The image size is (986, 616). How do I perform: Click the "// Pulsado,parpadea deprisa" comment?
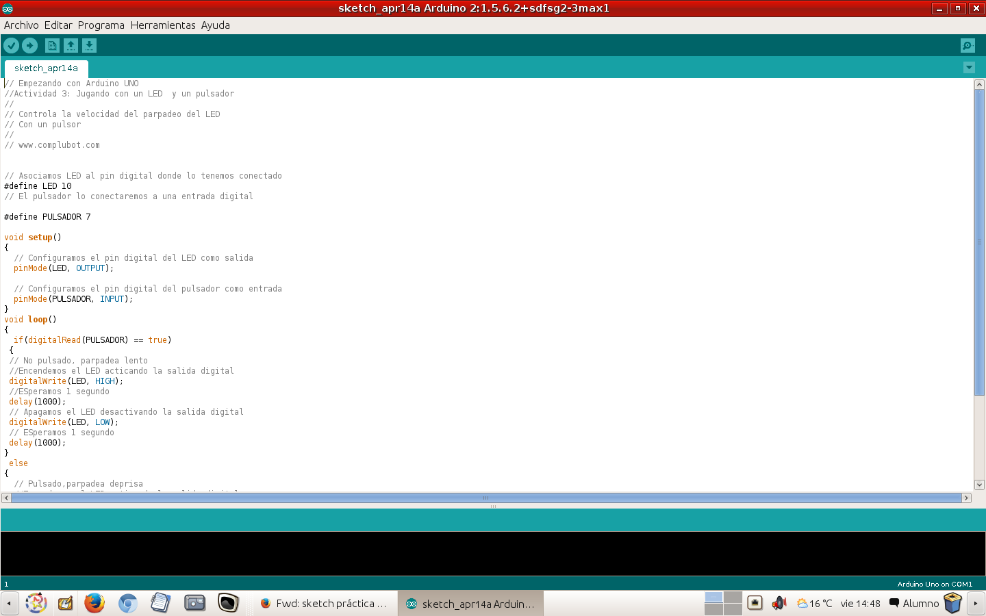click(79, 484)
